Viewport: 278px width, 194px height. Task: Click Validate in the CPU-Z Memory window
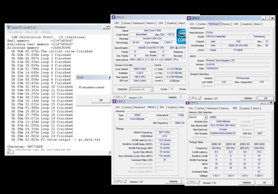pos(173,181)
